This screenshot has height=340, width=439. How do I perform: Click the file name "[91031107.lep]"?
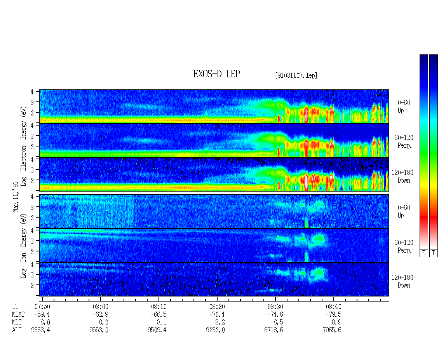pyautogui.click(x=296, y=75)
